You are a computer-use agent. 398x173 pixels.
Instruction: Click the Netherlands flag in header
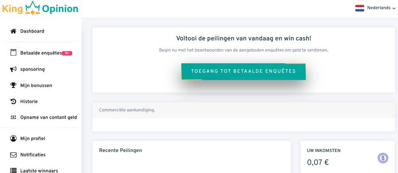coord(360,8)
